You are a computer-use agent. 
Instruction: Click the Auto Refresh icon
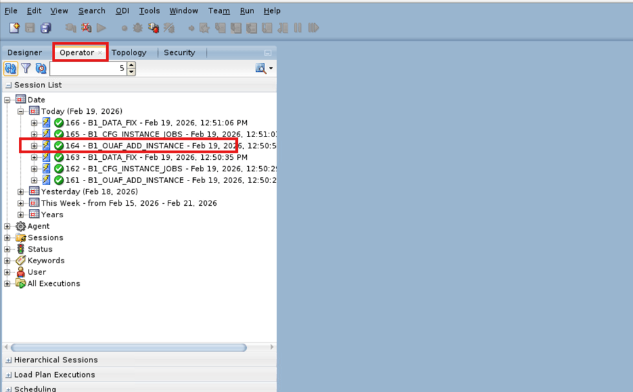(40, 68)
